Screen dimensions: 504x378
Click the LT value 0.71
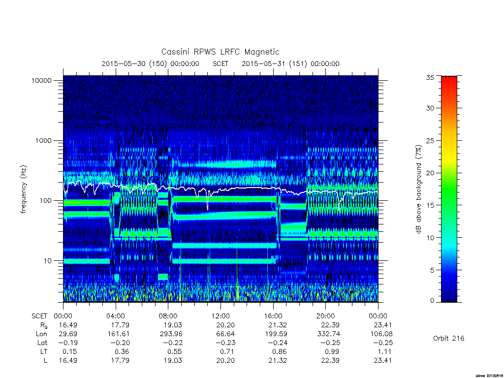(x=227, y=351)
